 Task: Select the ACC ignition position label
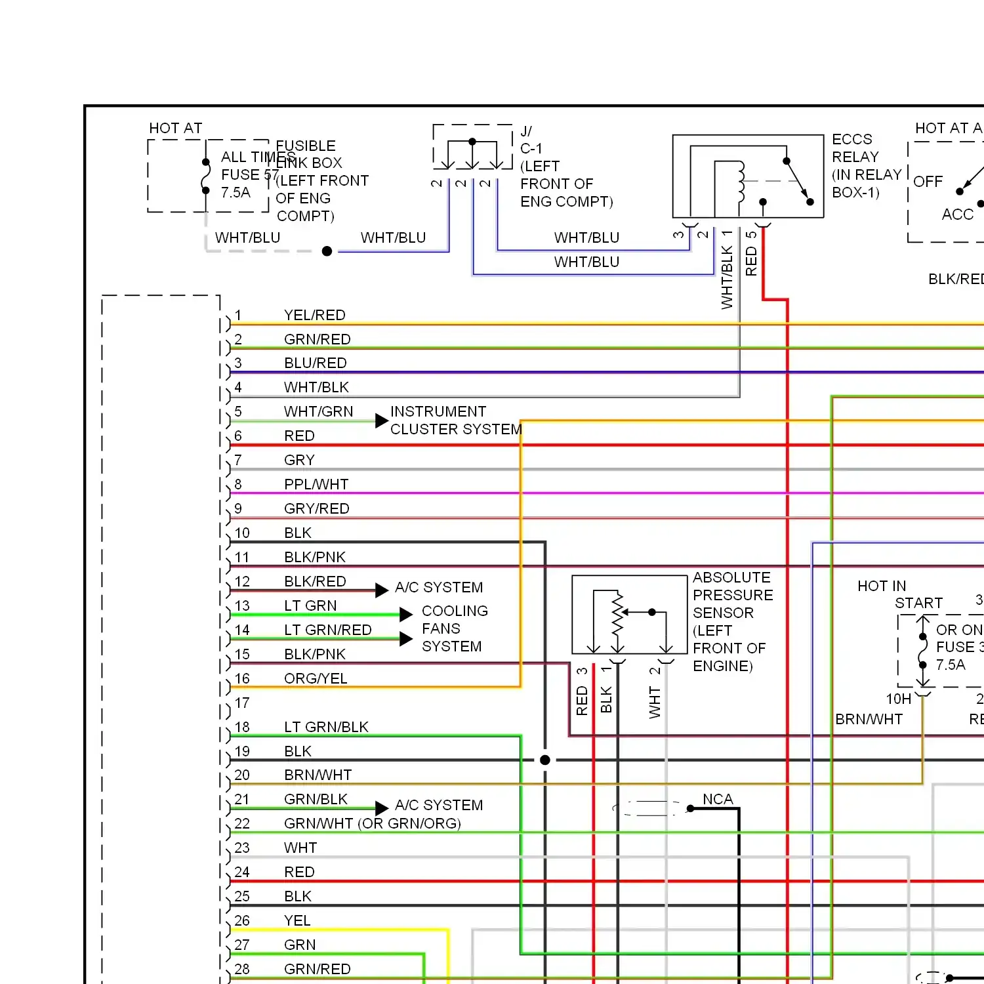(958, 215)
